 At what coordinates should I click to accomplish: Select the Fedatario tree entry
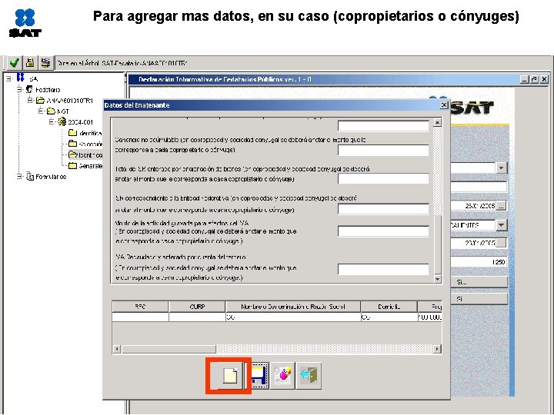[x=48, y=90]
